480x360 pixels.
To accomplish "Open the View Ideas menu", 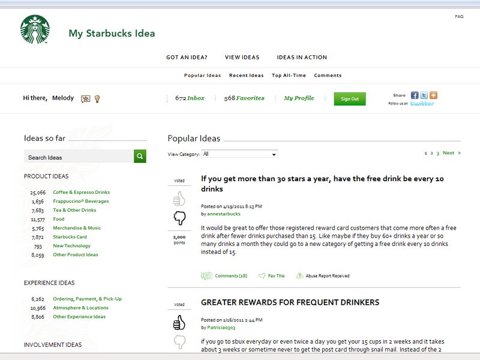I will coord(242,57).
